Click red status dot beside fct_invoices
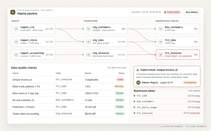The width and height of the screenshot is (211, 131). point(134,113)
